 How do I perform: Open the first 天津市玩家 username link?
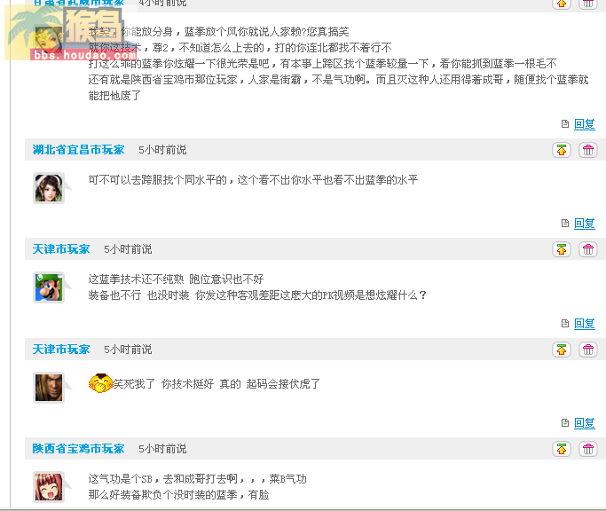coord(61,249)
